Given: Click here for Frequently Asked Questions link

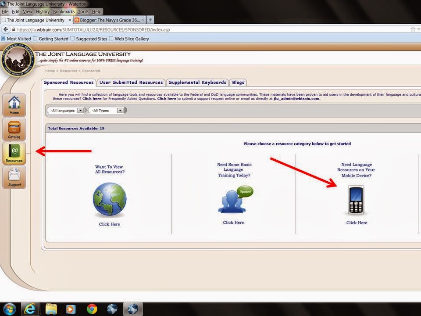Looking at the screenshot, I should pos(92,99).
